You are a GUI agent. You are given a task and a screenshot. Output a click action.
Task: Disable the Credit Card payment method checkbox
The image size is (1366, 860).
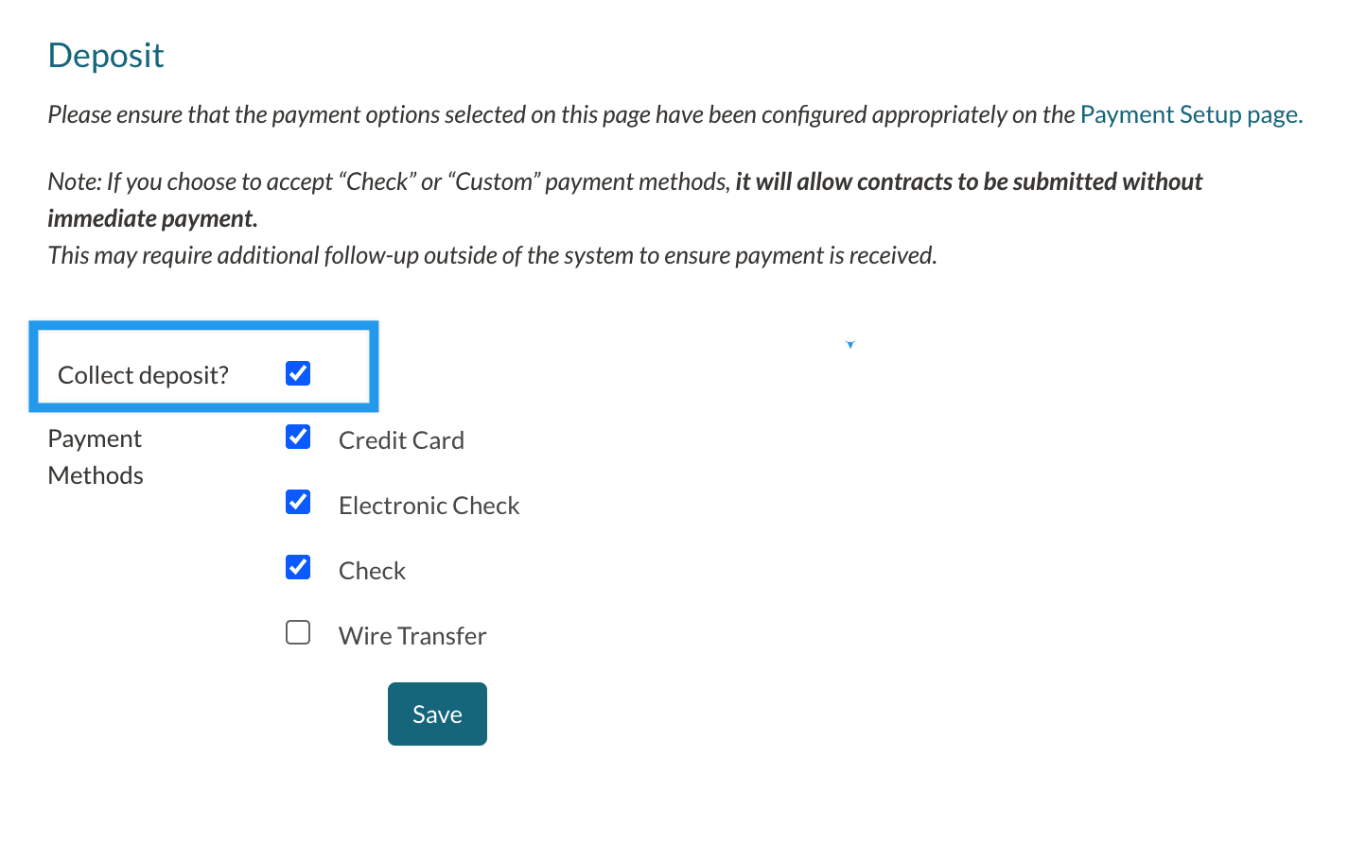[298, 437]
